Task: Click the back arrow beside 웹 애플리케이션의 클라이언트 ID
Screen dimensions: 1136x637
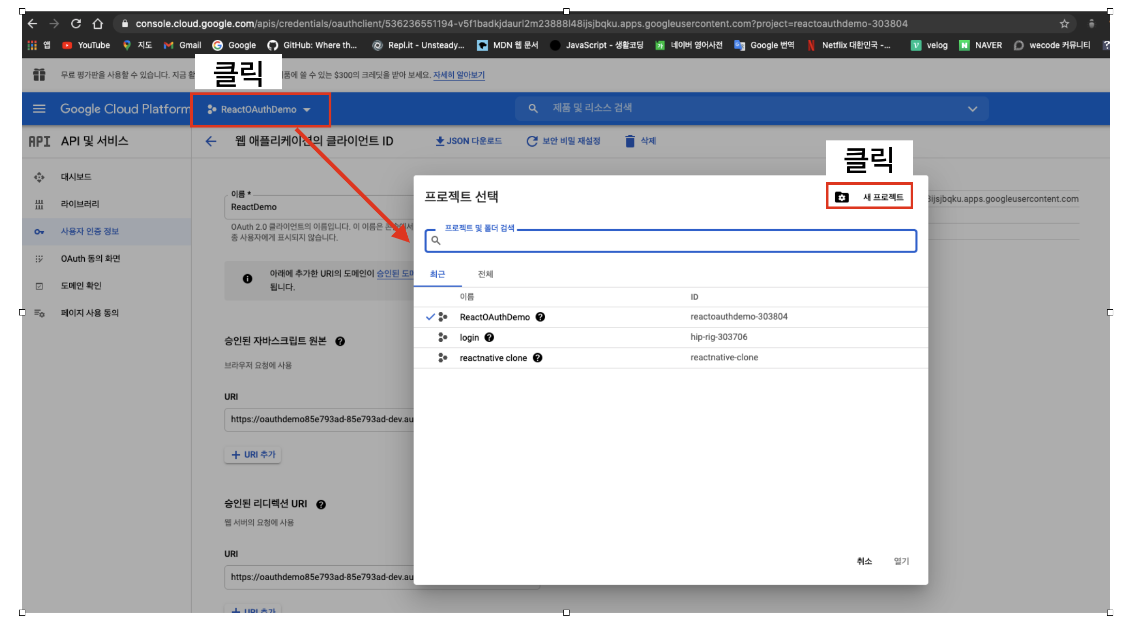Action: (x=211, y=141)
